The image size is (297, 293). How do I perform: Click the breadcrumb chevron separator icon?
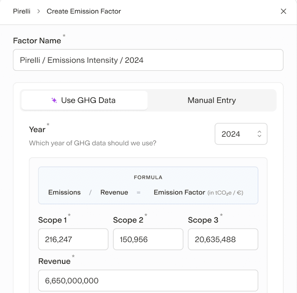(39, 11)
